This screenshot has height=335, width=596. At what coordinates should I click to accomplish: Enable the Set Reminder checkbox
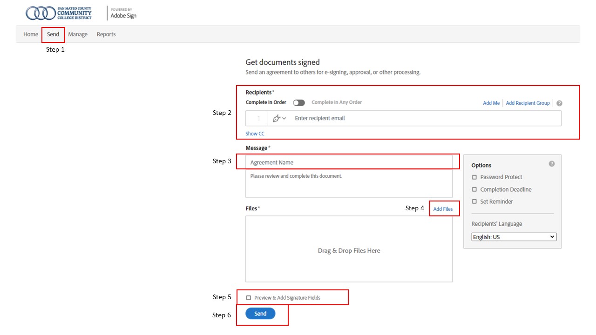(474, 202)
